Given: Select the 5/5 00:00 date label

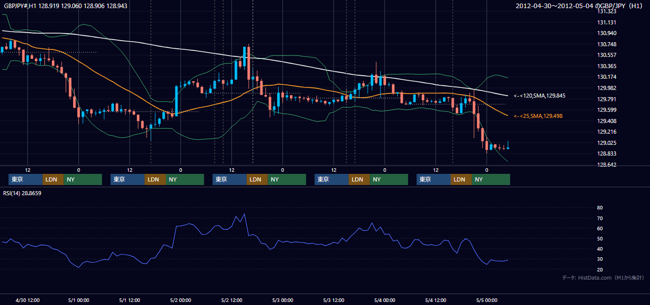Looking at the screenshot, I should coord(486,300).
